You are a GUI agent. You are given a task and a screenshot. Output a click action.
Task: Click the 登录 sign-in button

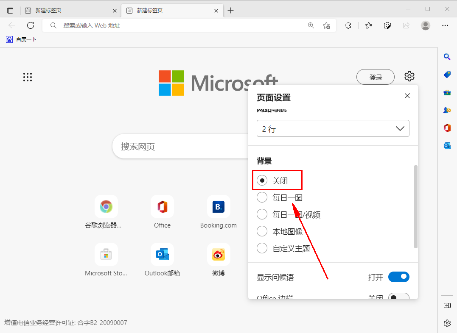[375, 77]
